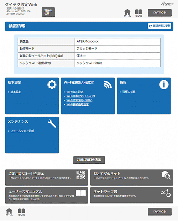Open the 使い方 book icon in the footer
The image size is (178, 223).
(x=21, y=212)
